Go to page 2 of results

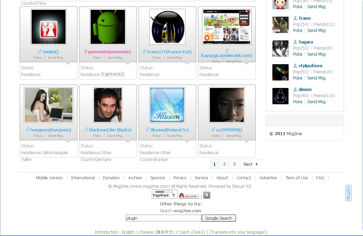coord(224,164)
